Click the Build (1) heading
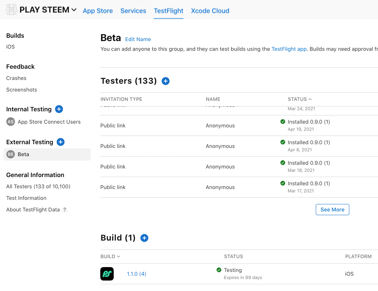 coord(118,238)
